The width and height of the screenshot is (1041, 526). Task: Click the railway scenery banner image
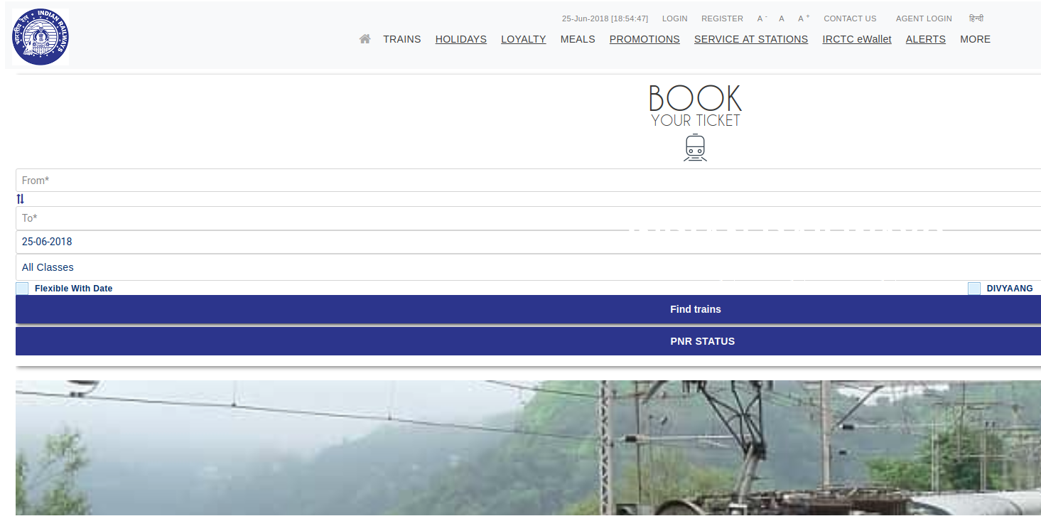click(528, 448)
